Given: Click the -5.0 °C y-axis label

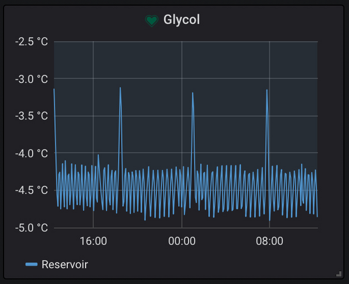Looking at the screenshot, I should 31,228.
